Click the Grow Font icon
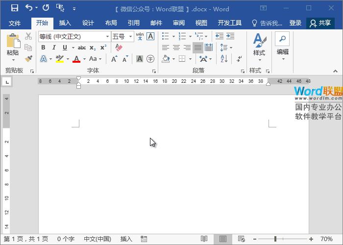This screenshot has height=245, width=343. (114, 59)
